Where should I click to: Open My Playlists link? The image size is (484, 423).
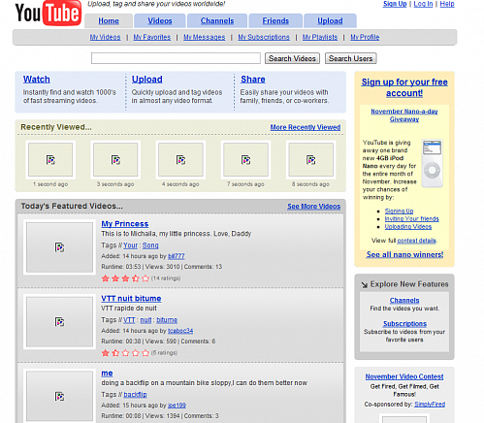[320, 37]
